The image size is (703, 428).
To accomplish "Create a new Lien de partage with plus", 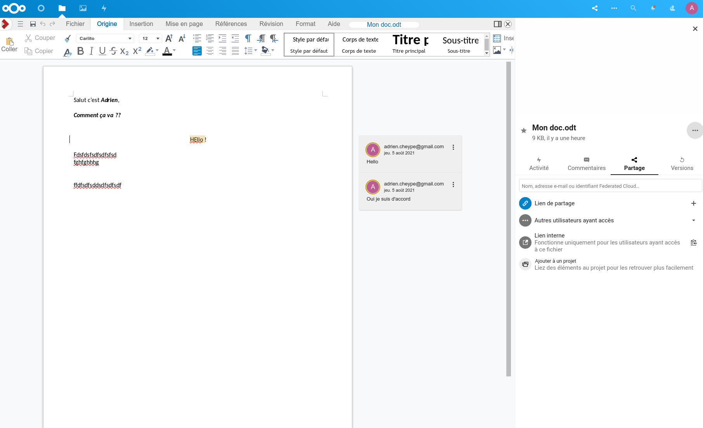I will [x=694, y=203].
